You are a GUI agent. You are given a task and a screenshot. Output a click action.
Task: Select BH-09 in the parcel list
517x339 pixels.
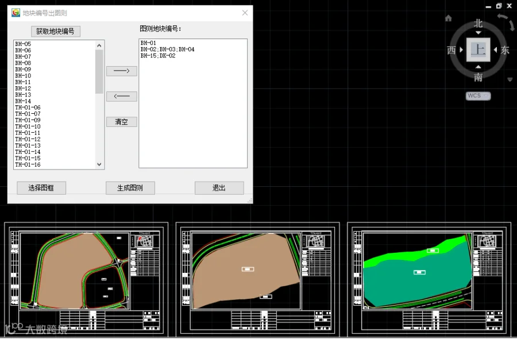pos(23,70)
